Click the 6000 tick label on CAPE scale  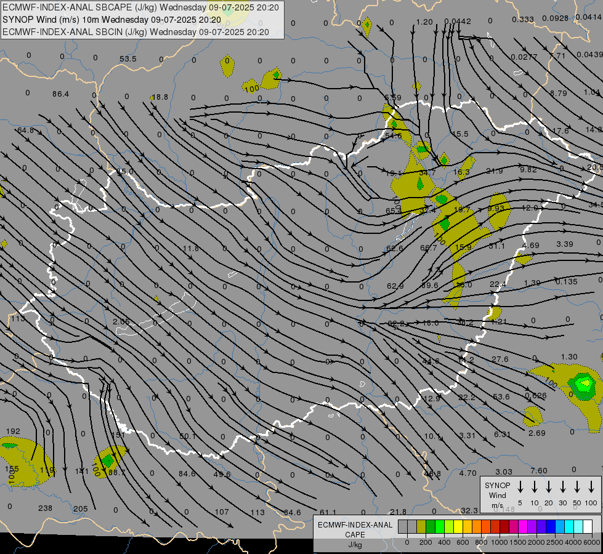pos(593,542)
